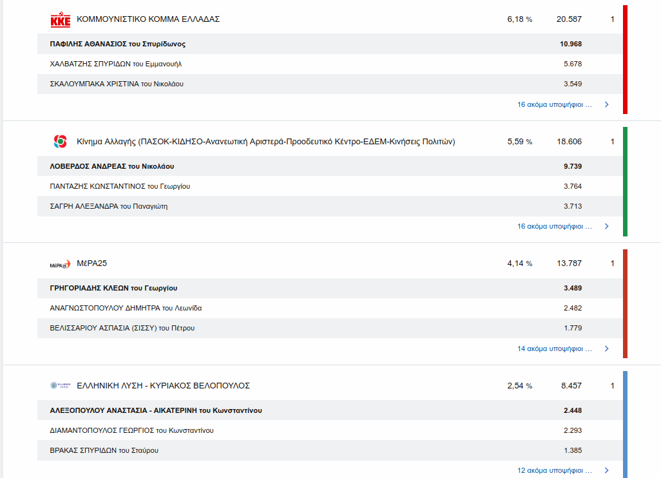Screen dimensions: 661x478
Task: Click the candidate vote count 2.482
Action: 573,308
